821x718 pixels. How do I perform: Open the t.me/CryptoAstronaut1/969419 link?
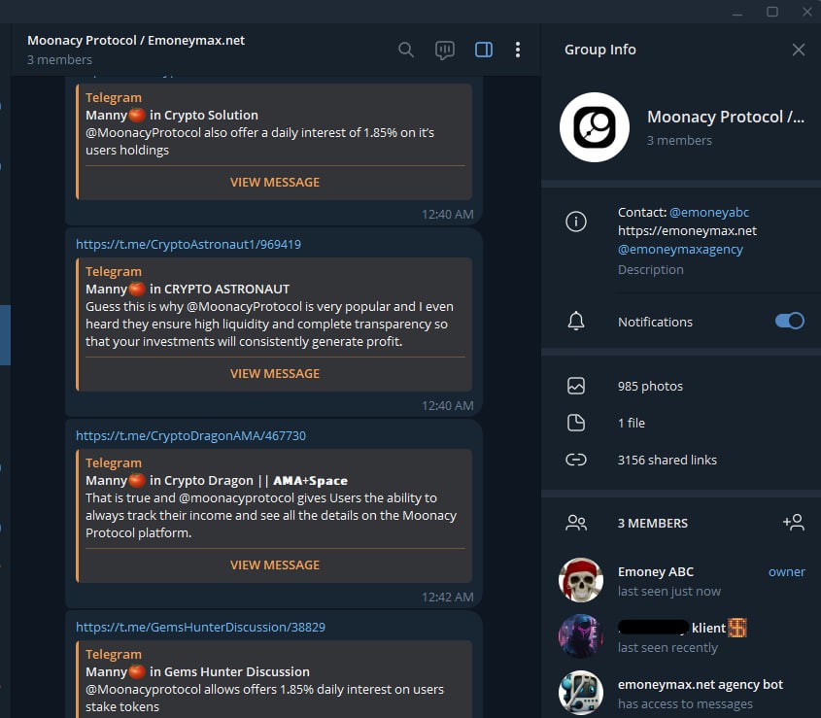point(188,244)
